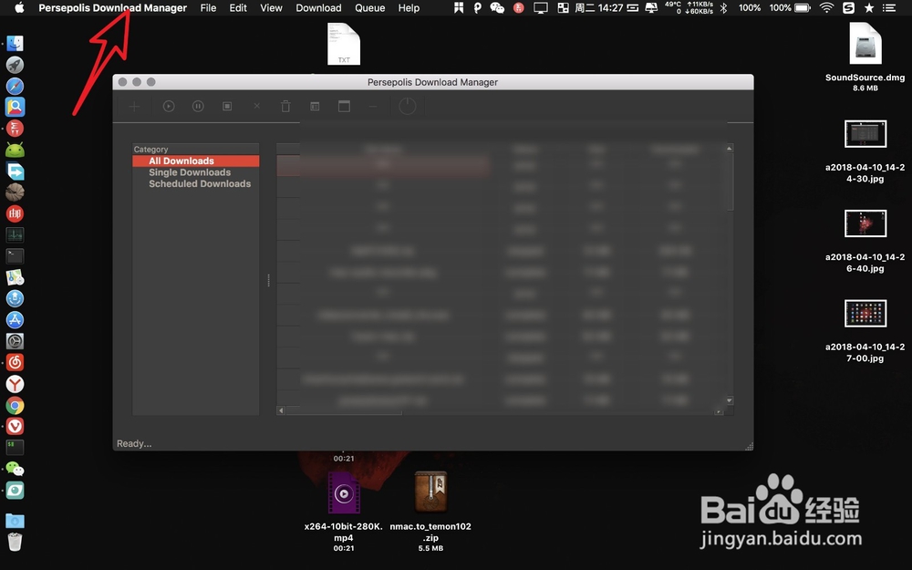Image resolution: width=912 pixels, height=570 pixels.
Task: Click the add new download plus icon
Action: [134, 107]
